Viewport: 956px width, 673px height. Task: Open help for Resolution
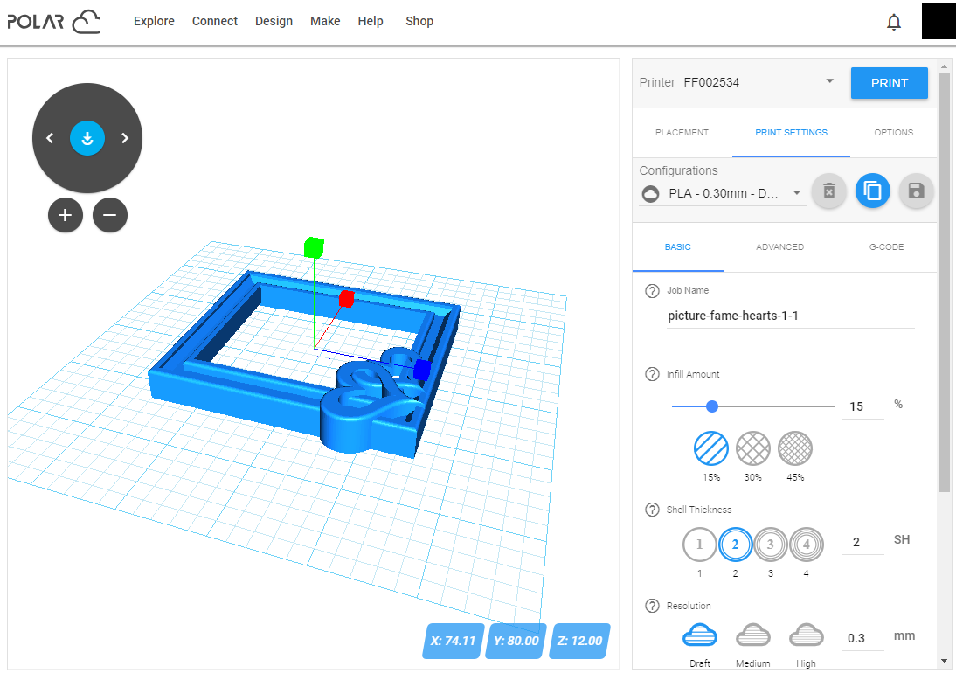click(x=652, y=606)
